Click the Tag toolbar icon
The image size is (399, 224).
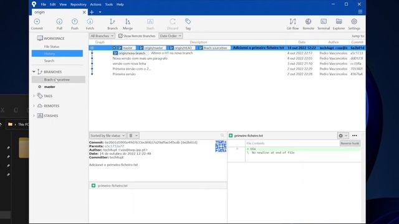pos(188,24)
